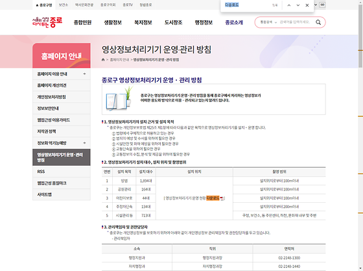Click the 주정차단속 table cell
The image size is (363, 271).
[124, 207]
